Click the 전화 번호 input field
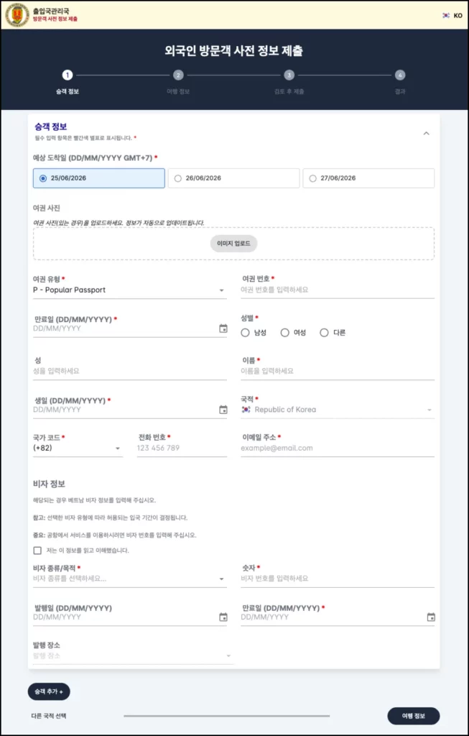The width and height of the screenshot is (469, 736). (182, 448)
